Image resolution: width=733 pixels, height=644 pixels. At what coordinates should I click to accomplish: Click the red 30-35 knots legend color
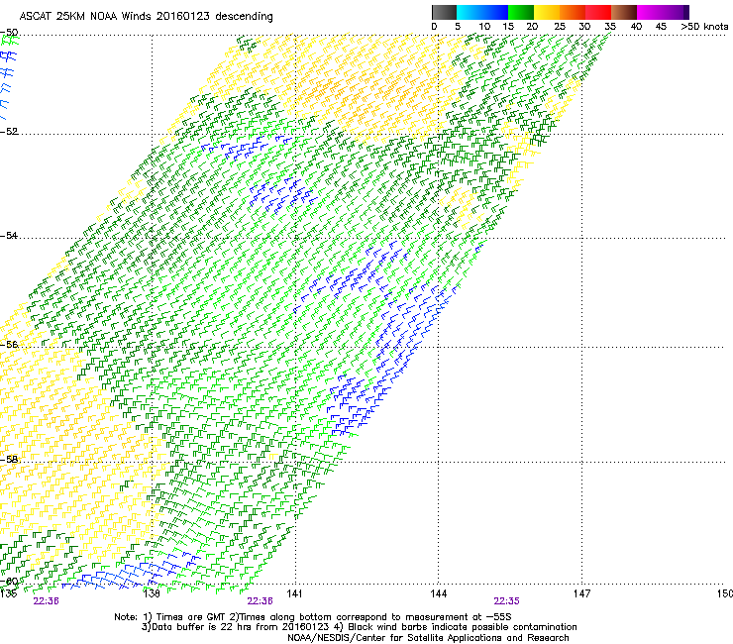598,12
